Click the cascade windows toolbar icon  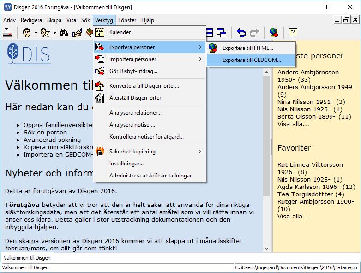[222, 33]
